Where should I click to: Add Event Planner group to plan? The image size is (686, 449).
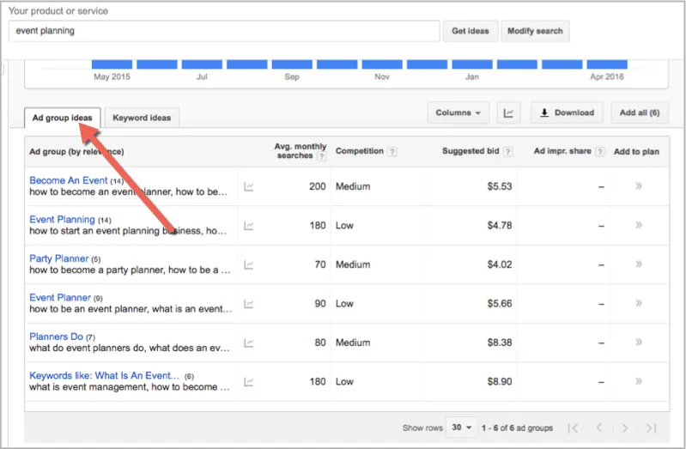tap(639, 303)
